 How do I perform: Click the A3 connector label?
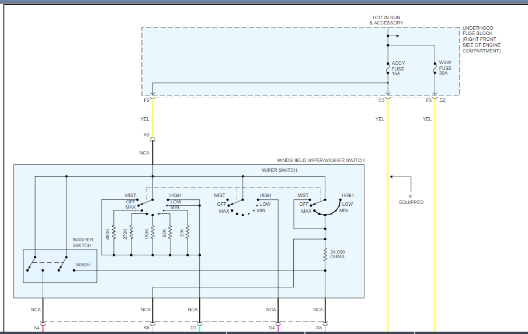point(147,135)
